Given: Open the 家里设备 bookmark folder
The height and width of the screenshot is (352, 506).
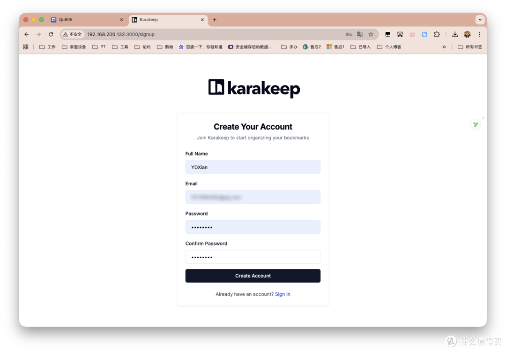Looking at the screenshot, I should point(74,47).
